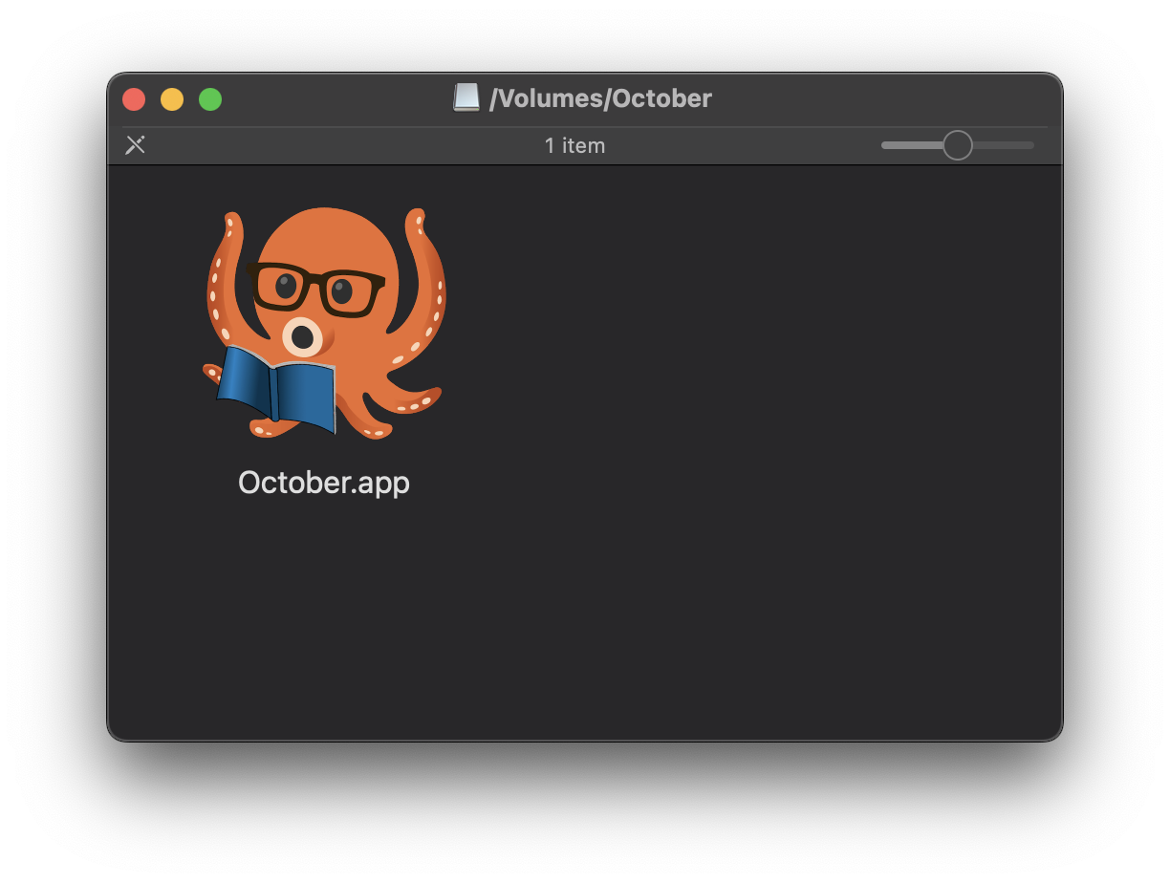Maximize the window with the green button
Image resolution: width=1170 pixels, height=883 pixels.
210,99
